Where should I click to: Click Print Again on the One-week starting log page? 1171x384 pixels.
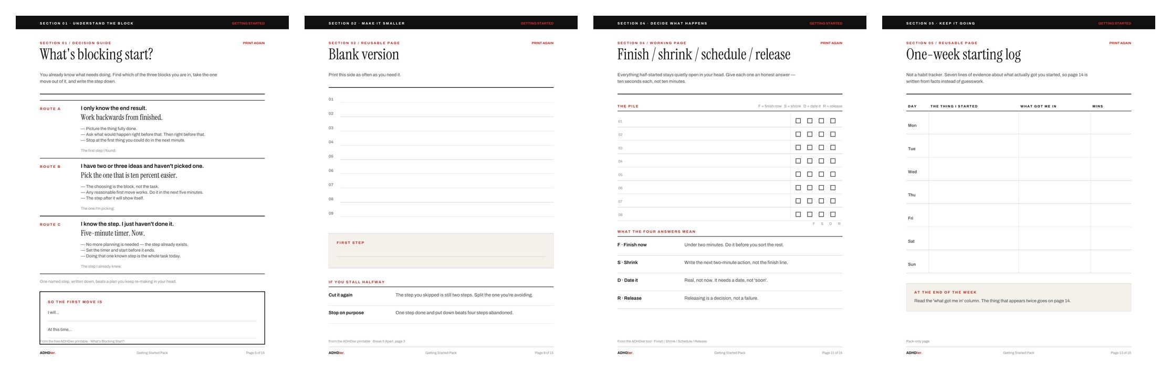1120,43
